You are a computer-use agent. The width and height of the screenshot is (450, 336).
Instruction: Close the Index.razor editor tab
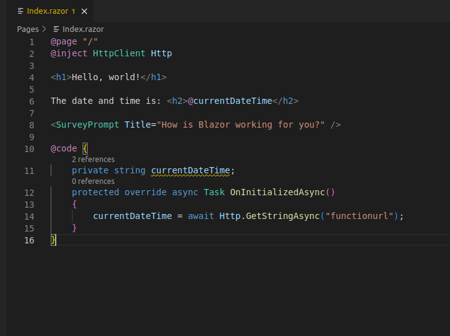tap(84, 11)
